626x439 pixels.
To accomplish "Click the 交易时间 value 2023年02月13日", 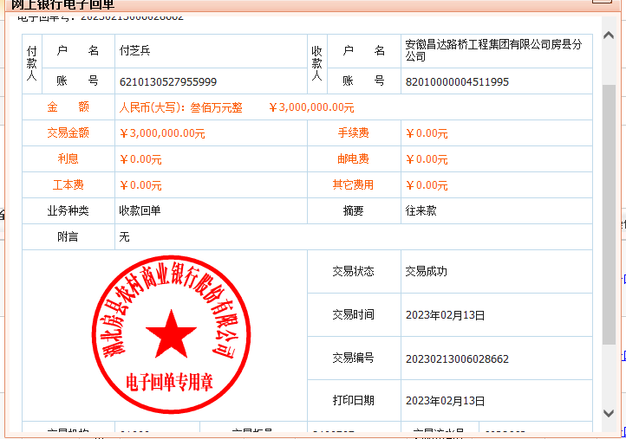I will [x=446, y=315].
